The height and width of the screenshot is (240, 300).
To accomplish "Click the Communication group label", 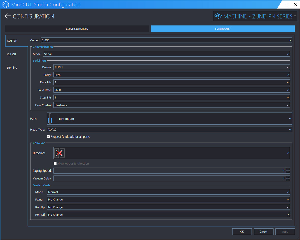I will pyautogui.click(x=43, y=47).
